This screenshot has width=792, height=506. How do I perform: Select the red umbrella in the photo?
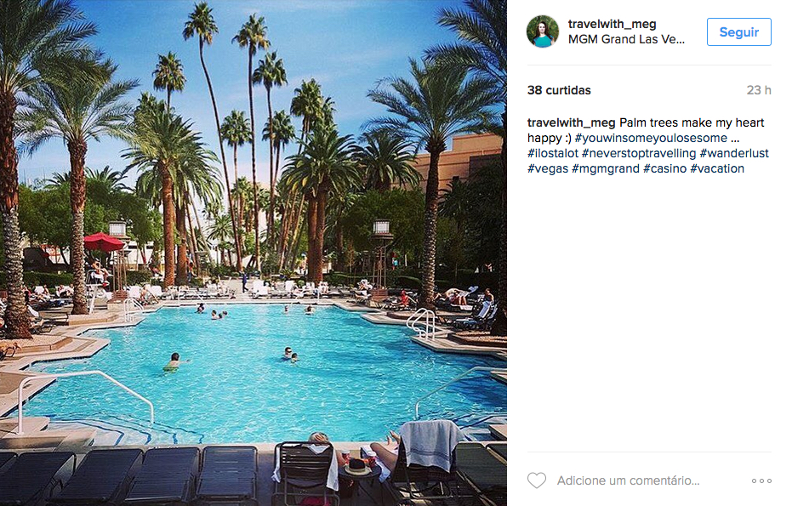tap(103, 242)
